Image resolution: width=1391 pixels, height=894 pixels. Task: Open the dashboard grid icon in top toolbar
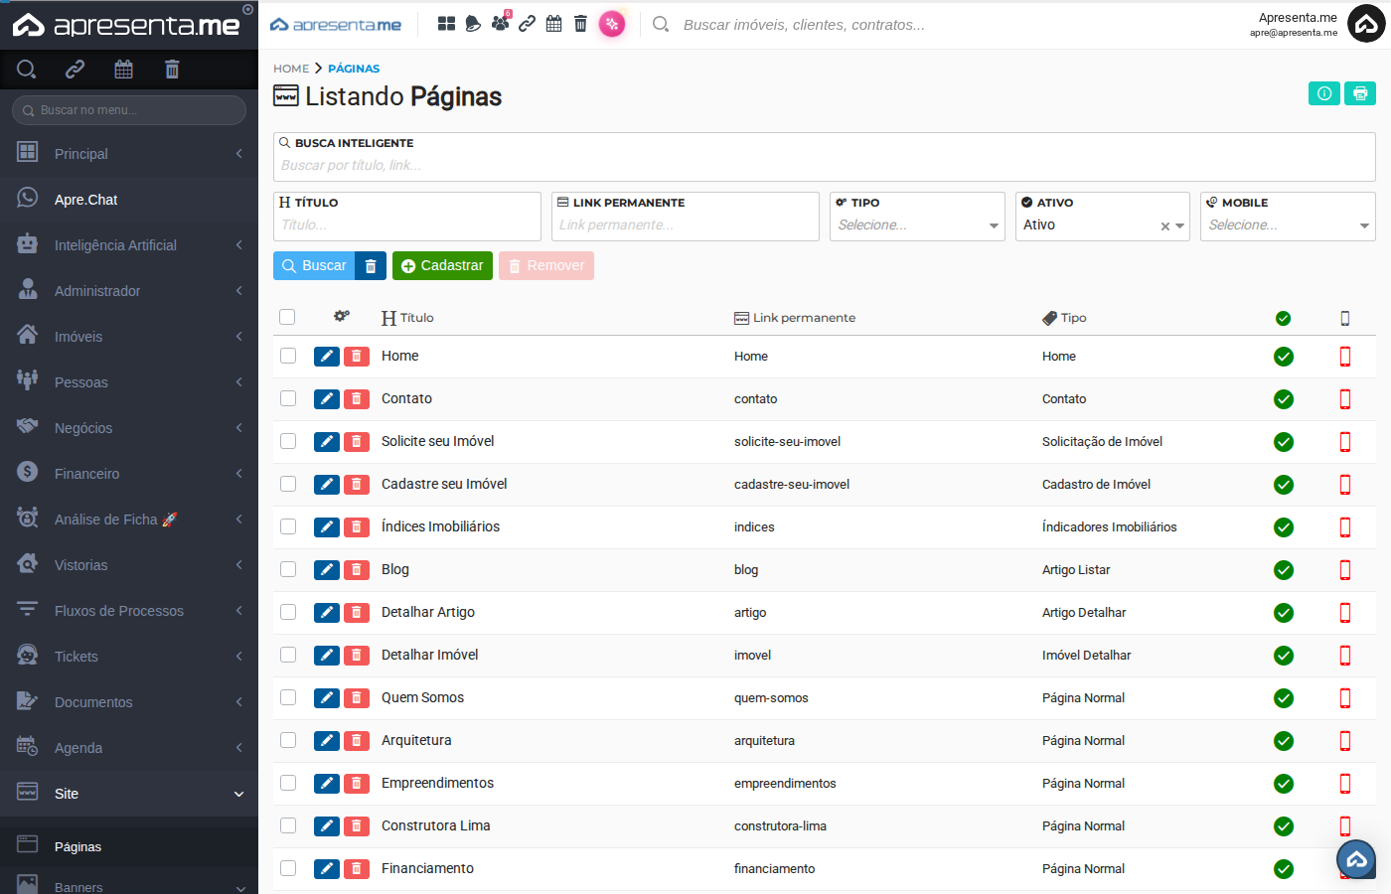446,24
